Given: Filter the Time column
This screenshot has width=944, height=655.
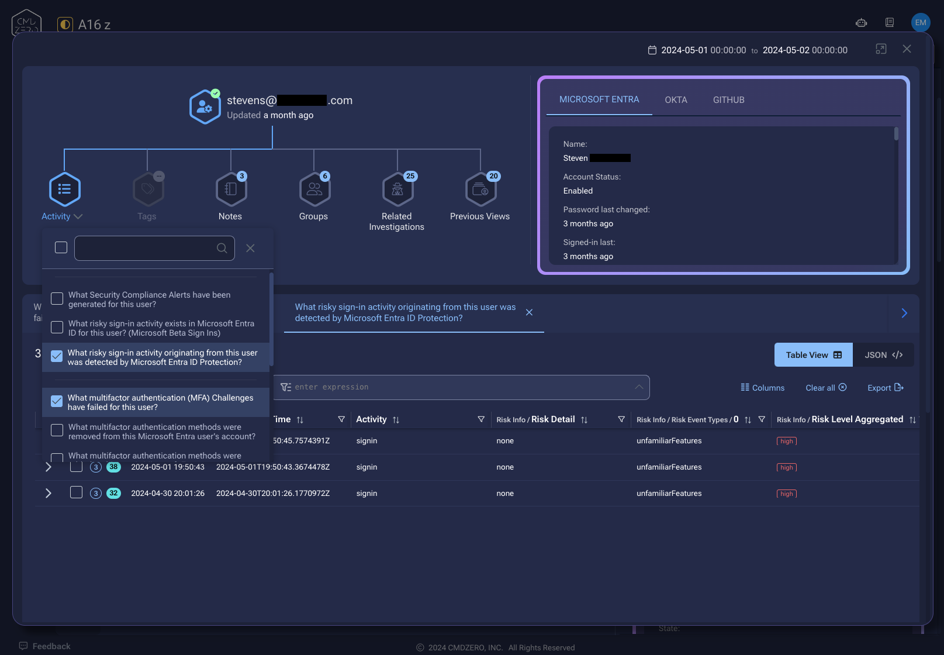Looking at the screenshot, I should [x=341, y=419].
